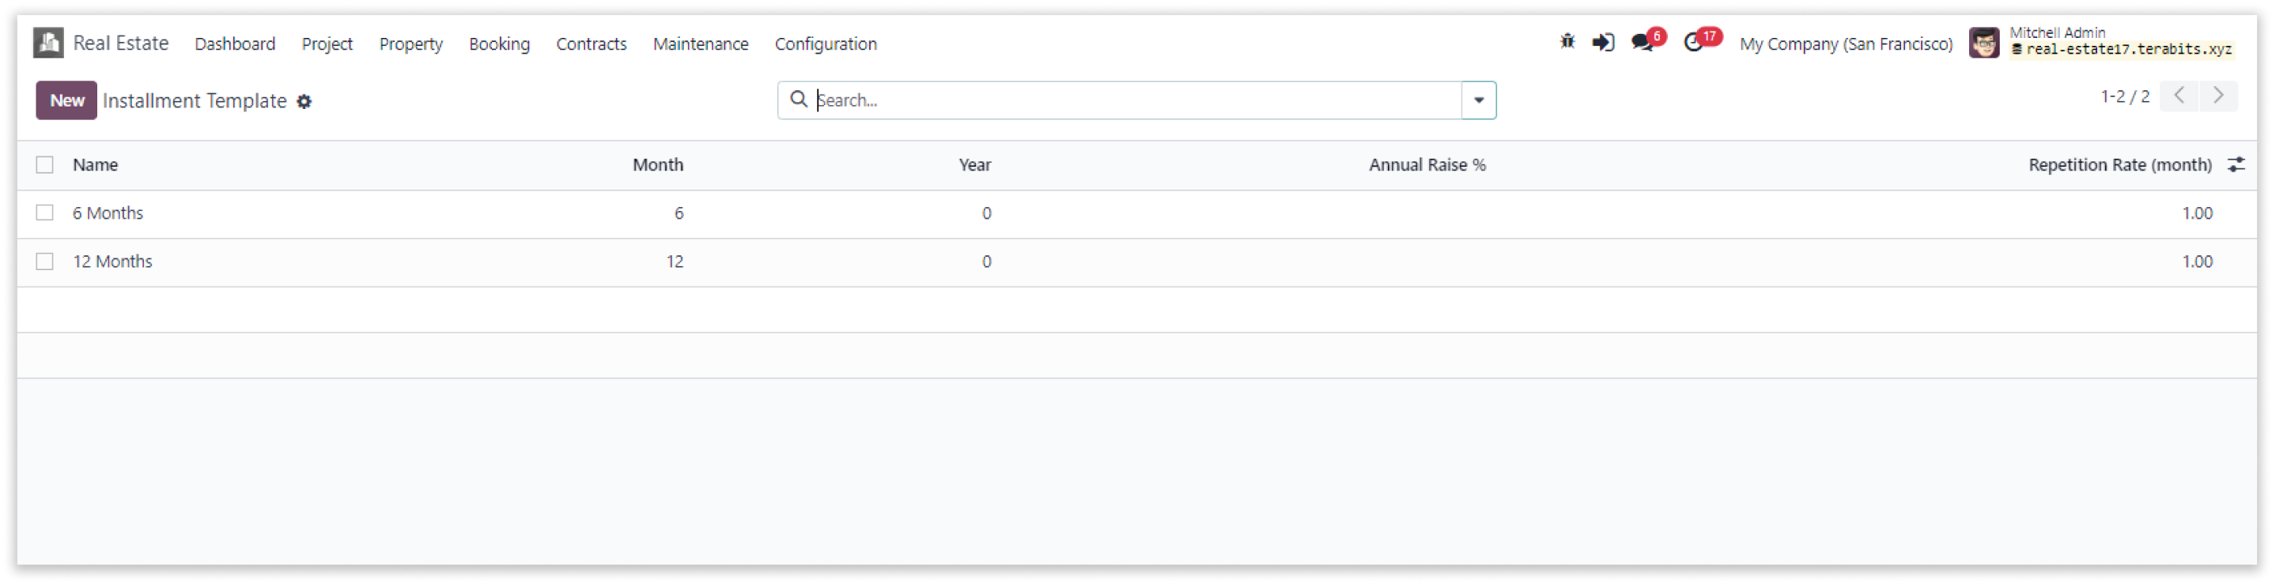Click the search magnifier icon
This screenshot has height=583, width=2272.
(798, 99)
